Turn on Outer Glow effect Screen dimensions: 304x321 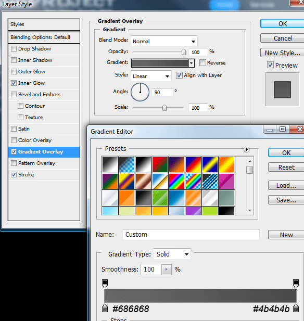pos(14,72)
